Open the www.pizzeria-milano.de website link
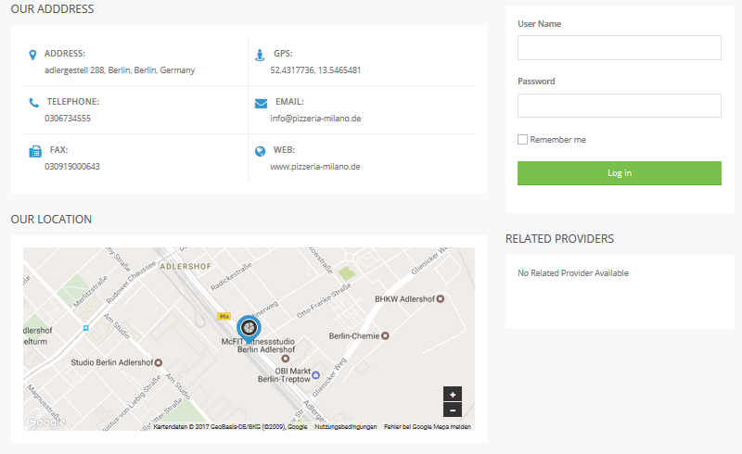Image resolution: width=742 pixels, height=454 pixels. (x=315, y=167)
